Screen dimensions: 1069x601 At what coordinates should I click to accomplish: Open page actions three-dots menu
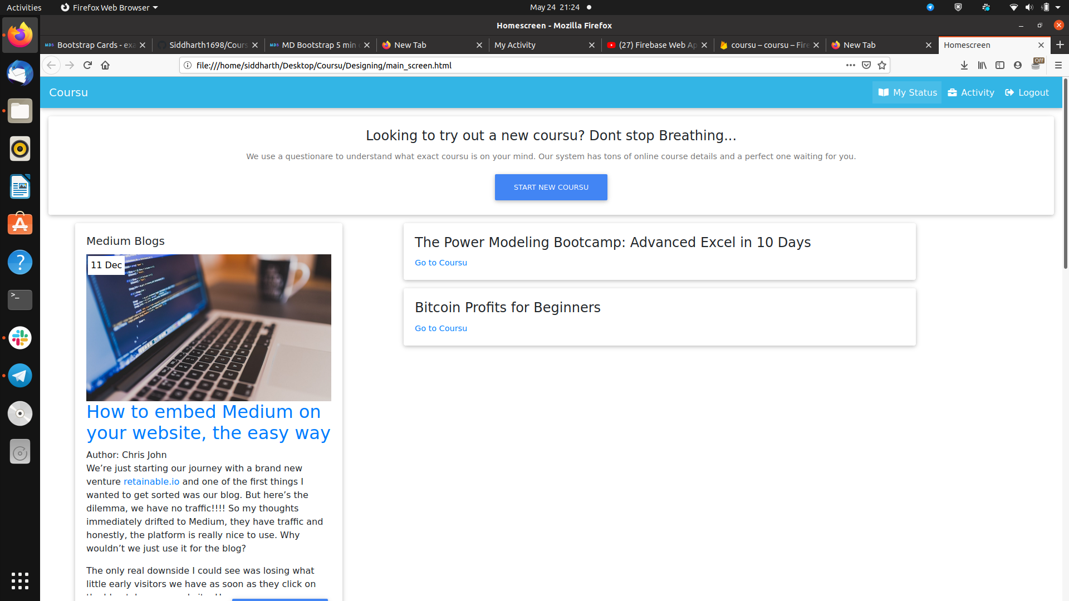point(850,65)
